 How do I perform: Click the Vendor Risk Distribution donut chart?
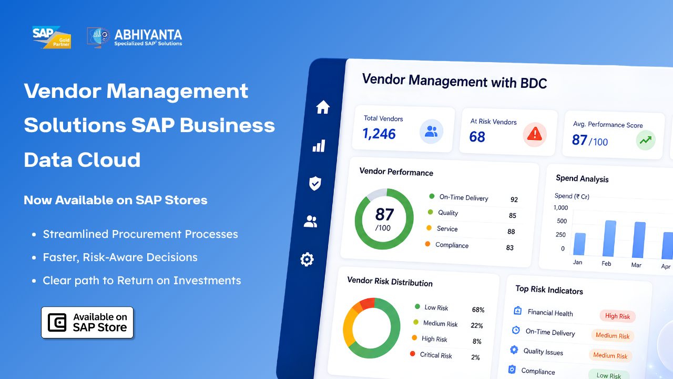pyautogui.click(x=372, y=328)
